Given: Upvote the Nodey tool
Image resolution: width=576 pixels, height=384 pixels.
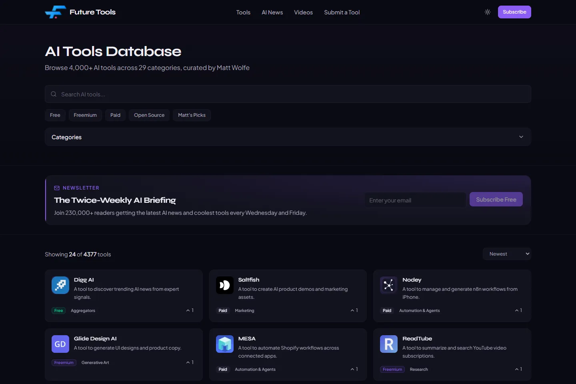Looking at the screenshot, I should click(x=518, y=310).
